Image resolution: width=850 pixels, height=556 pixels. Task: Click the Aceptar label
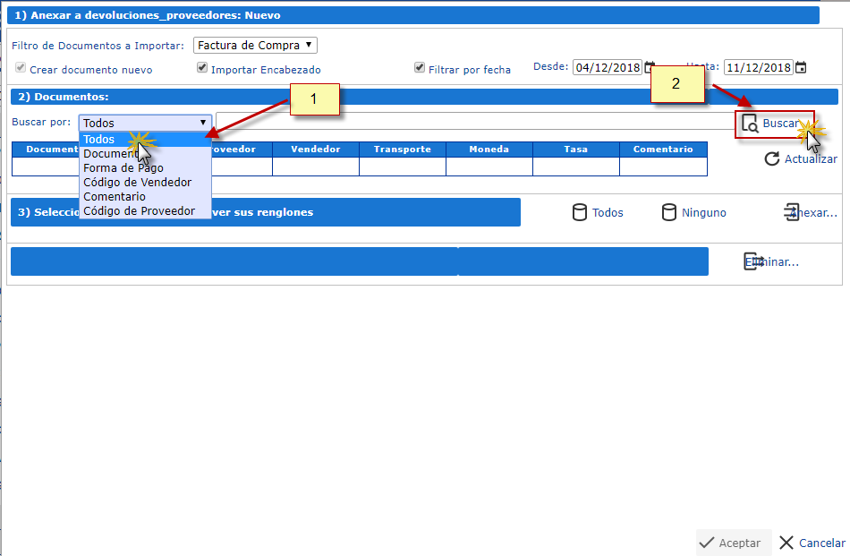(739, 543)
